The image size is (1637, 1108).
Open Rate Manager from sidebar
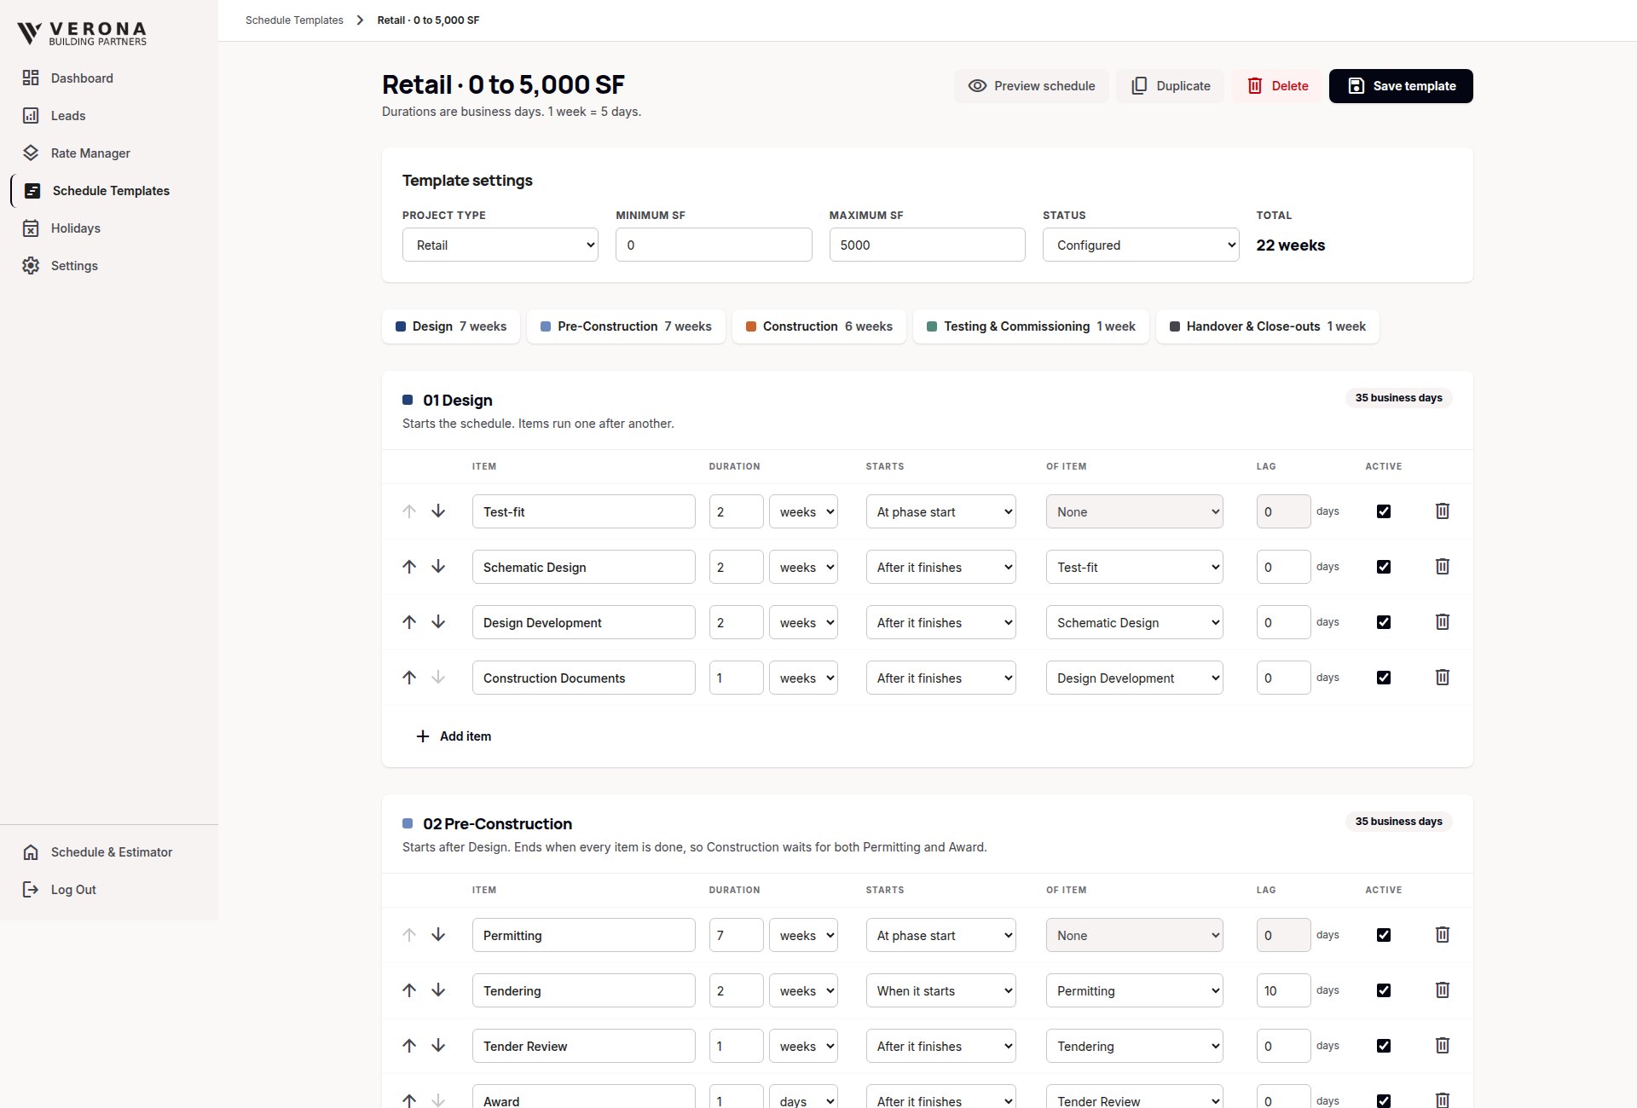click(x=109, y=153)
